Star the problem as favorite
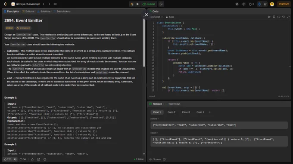This screenshot has height=164, width=293. click(32, 159)
